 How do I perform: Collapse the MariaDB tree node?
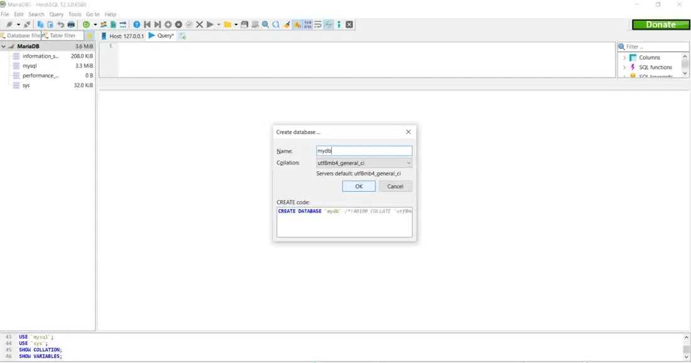tap(4, 46)
